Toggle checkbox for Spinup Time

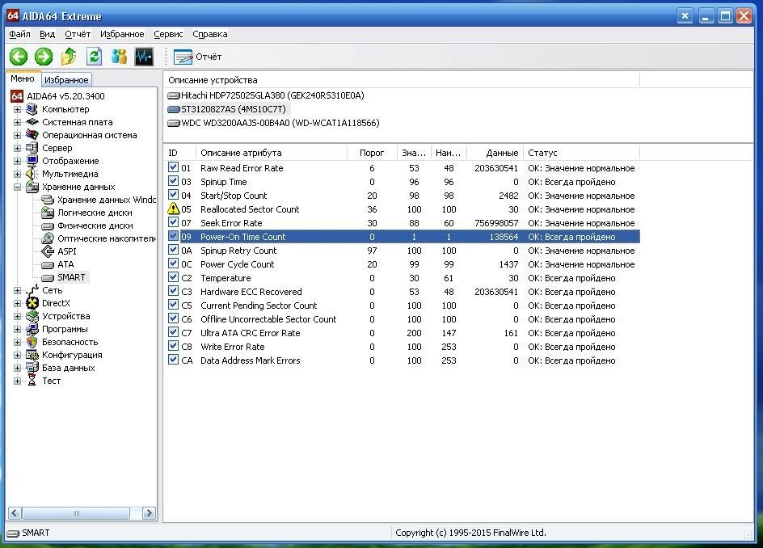[x=173, y=181]
